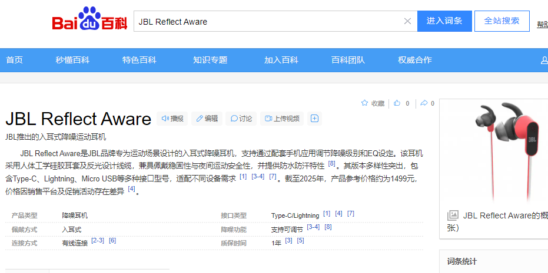Click the 降噪耳机 value

[75, 215]
